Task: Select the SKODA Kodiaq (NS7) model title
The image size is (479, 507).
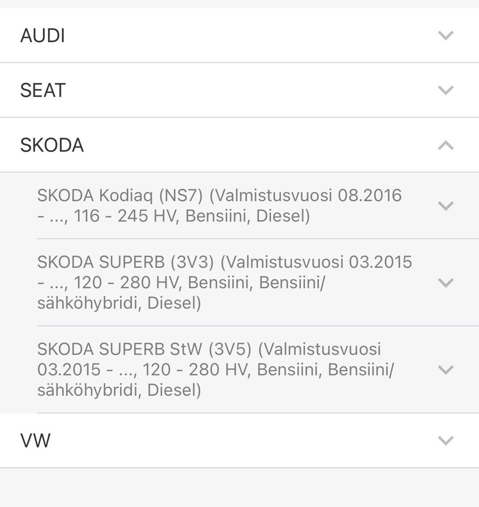Action: click(x=120, y=195)
